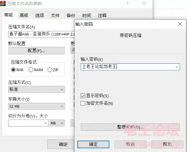Click the 整理密码(O)... button
This screenshot has height=152, width=187.
(130, 127)
